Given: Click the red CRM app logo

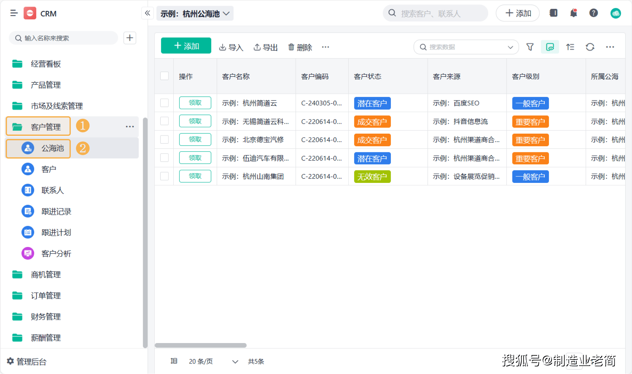Looking at the screenshot, I should [x=30, y=13].
